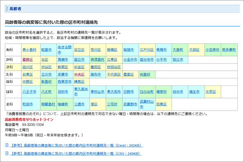244x162 pixels.
Task: Open the 大田区 link
Action: (194, 50)
